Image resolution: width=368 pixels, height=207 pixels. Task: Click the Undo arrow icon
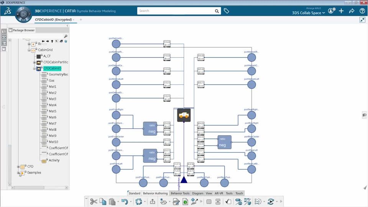click(125, 202)
